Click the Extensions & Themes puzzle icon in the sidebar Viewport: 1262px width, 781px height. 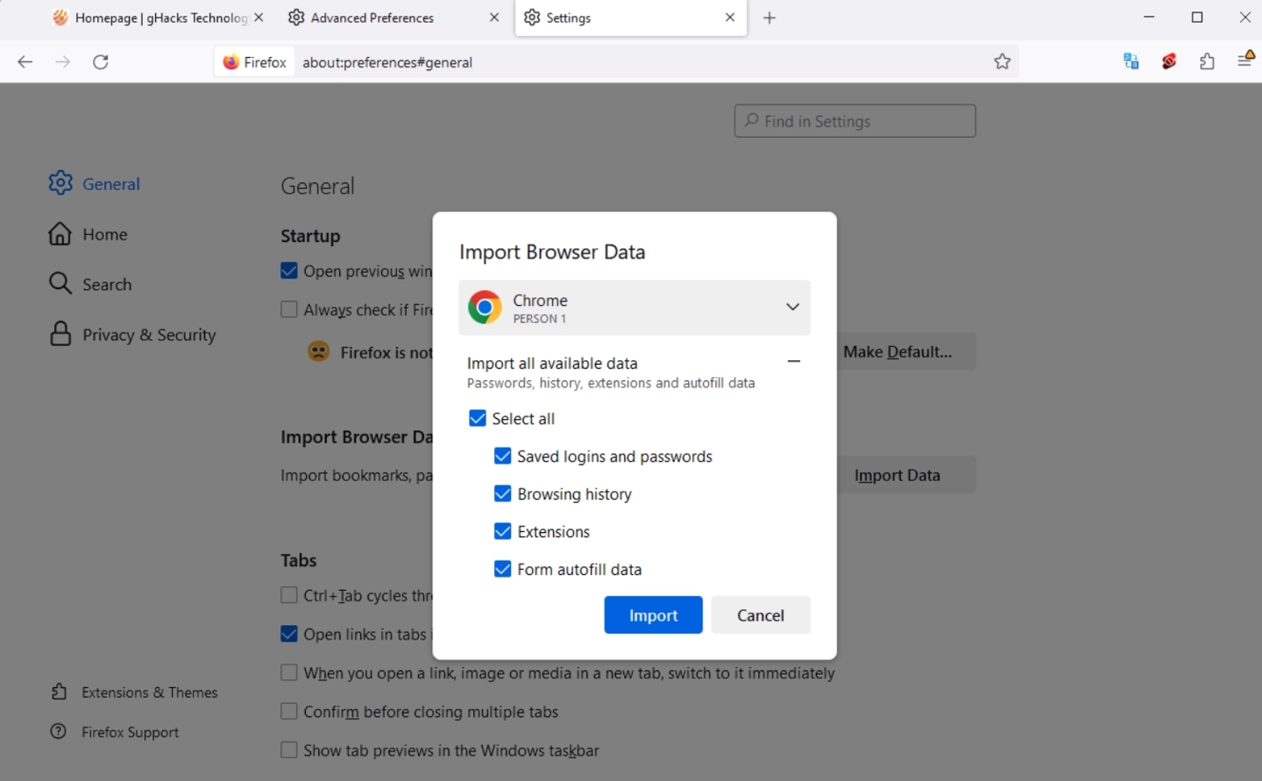[59, 692]
